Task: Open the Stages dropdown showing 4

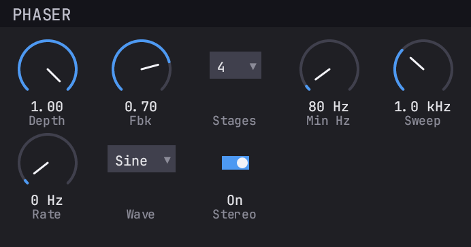Action: (x=235, y=65)
